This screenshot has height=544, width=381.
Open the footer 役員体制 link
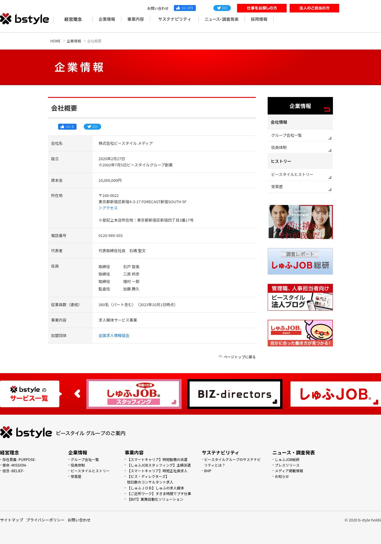coord(78,465)
